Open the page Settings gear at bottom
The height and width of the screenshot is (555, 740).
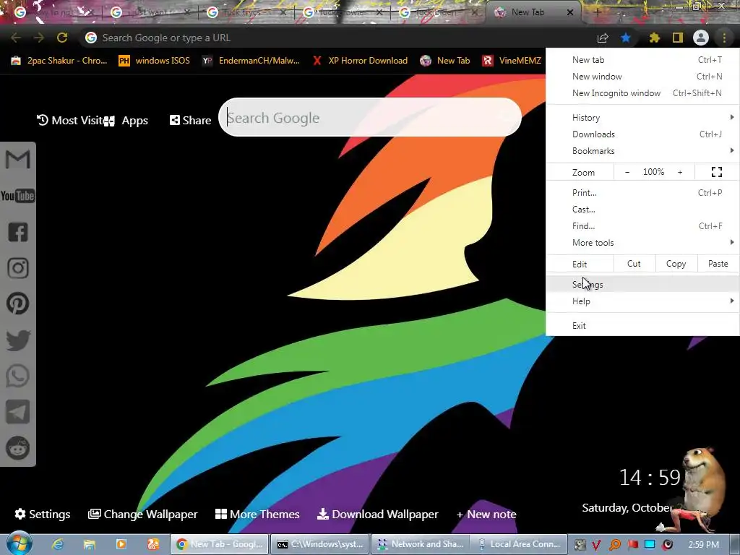[43, 514]
